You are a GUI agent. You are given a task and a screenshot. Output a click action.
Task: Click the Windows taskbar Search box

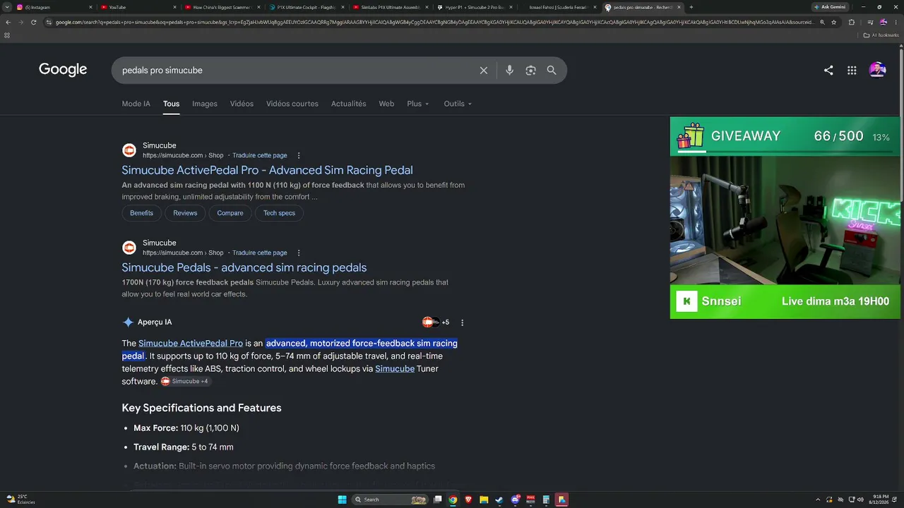coord(391,500)
